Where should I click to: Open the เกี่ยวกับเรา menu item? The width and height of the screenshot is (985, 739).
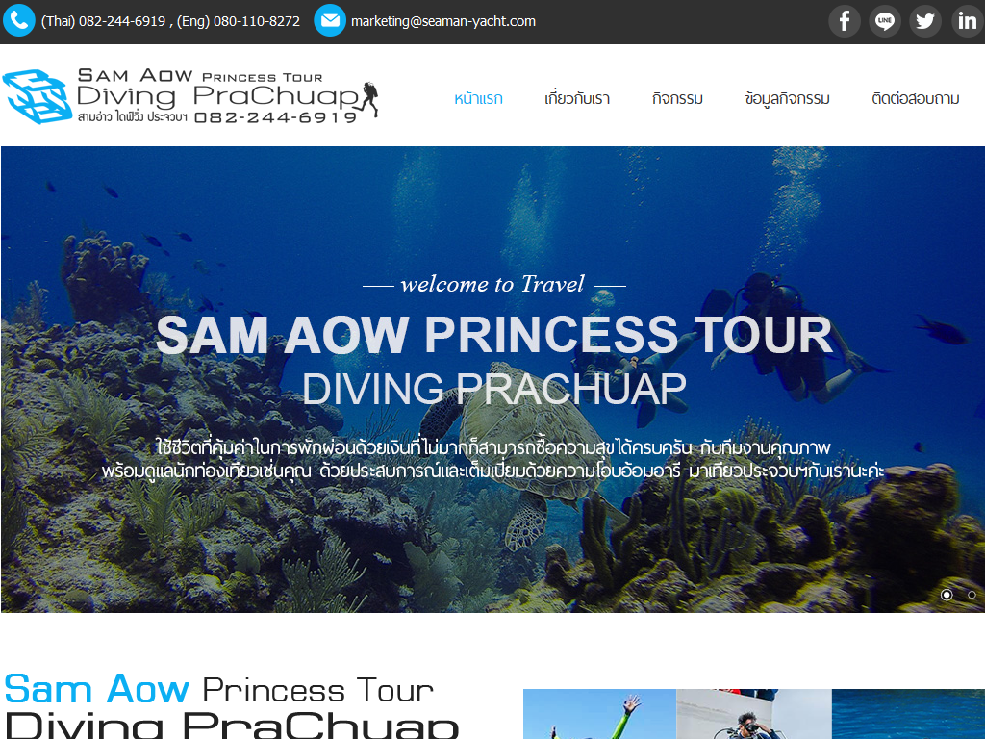coord(577,99)
